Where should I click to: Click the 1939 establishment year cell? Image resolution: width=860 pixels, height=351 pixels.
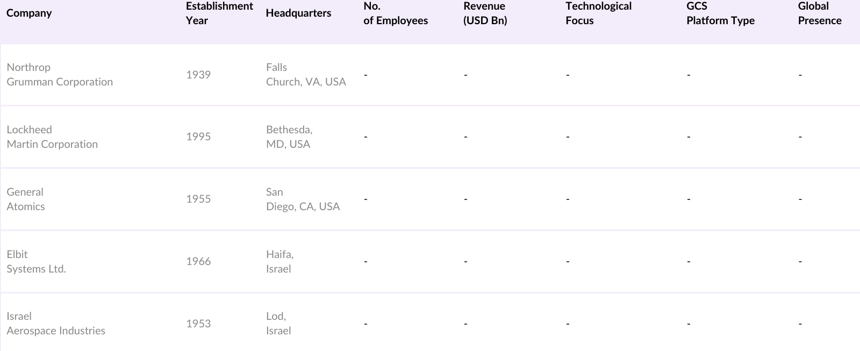198,75
